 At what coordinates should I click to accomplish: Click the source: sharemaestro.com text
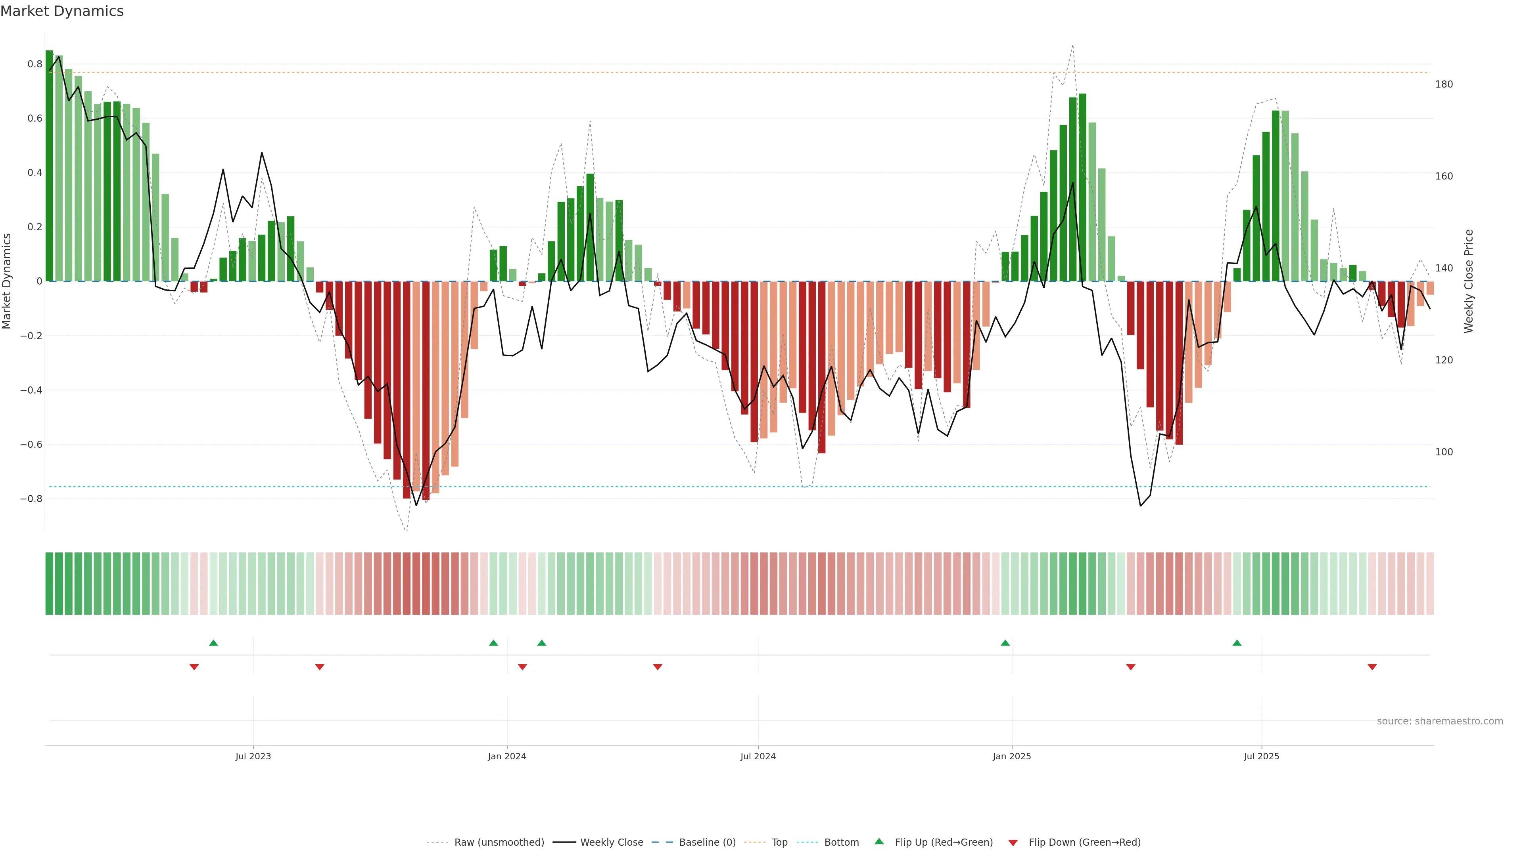[1440, 721]
